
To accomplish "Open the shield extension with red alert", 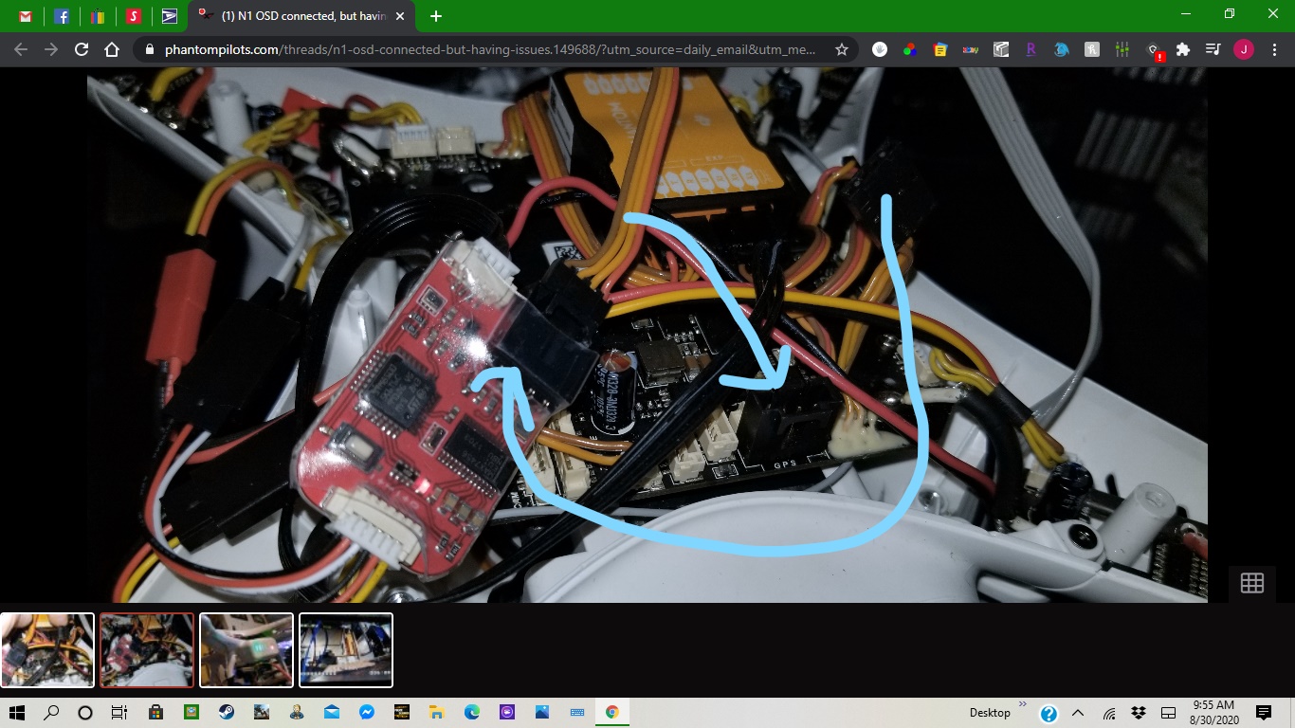I will pyautogui.click(x=1154, y=50).
